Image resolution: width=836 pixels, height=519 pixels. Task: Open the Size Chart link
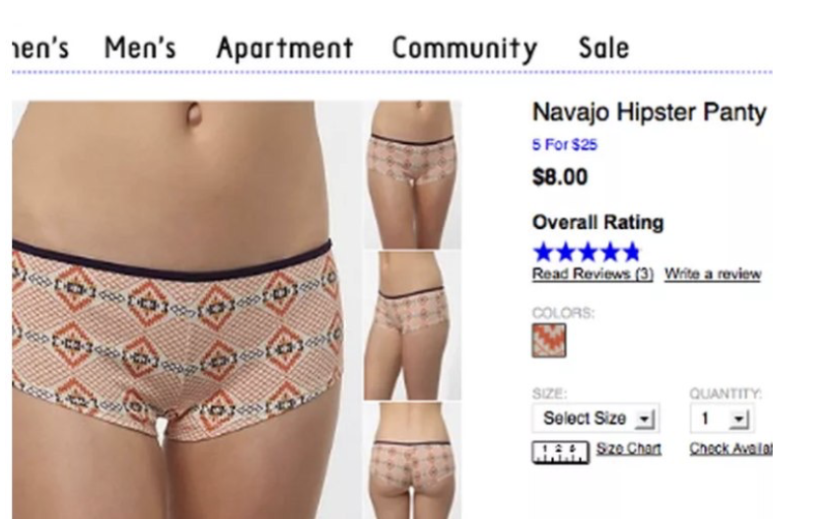click(x=629, y=449)
